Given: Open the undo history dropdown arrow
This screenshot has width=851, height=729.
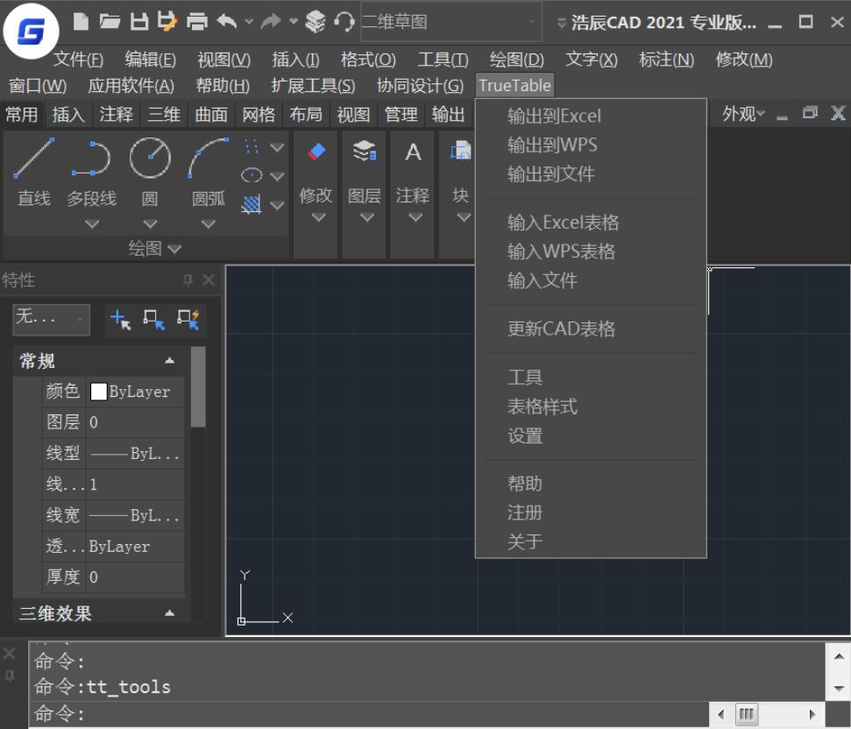Looking at the screenshot, I should pyautogui.click(x=249, y=22).
